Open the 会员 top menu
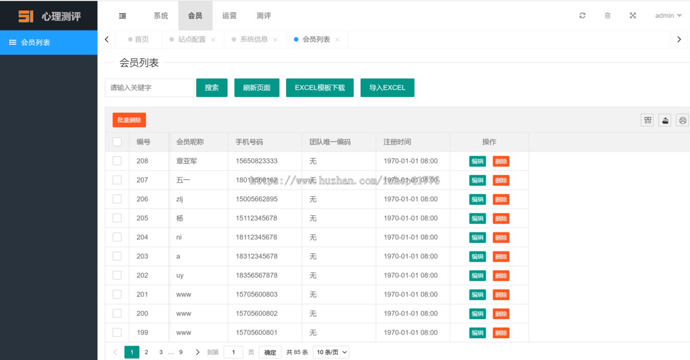690x360 pixels. [195, 16]
